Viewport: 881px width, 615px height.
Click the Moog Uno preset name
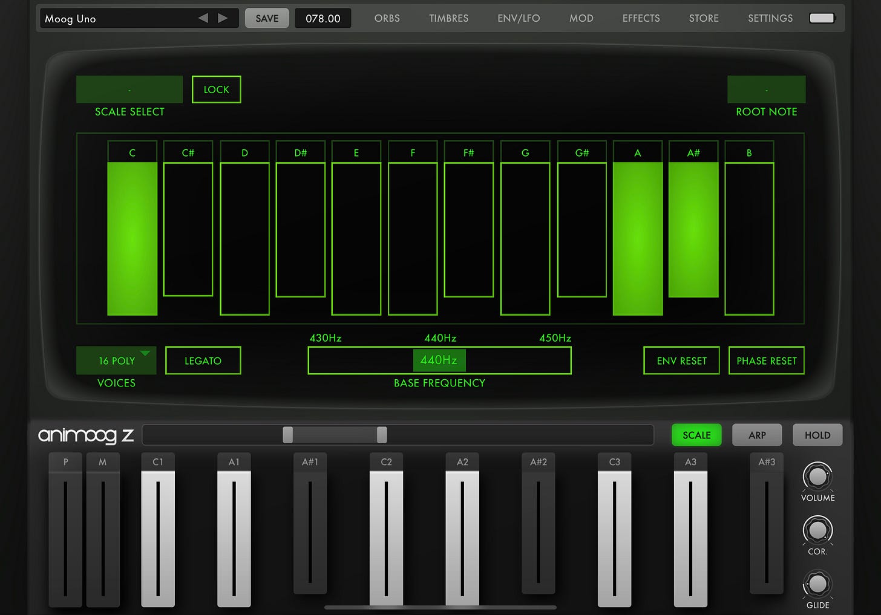70,19
